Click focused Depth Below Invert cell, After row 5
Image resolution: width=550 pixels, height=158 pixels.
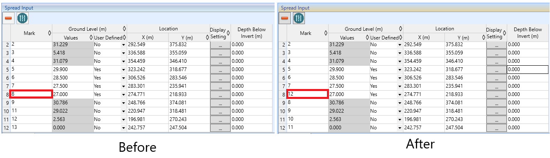pyautogui.click(x=528, y=69)
